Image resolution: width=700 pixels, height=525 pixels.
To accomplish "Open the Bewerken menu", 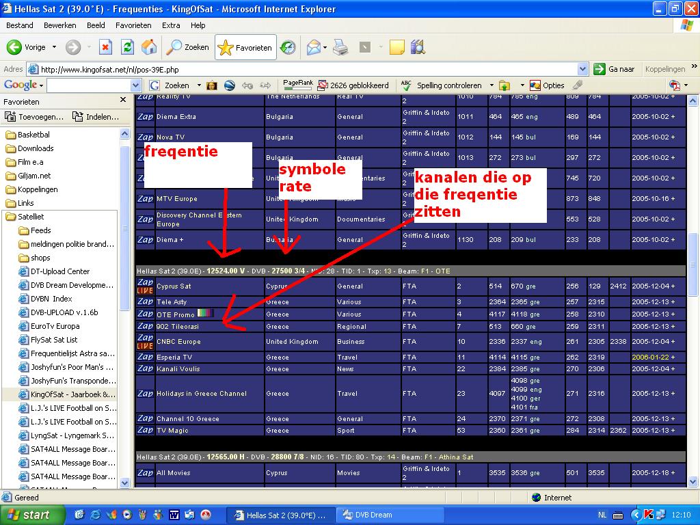I will [60, 25].
